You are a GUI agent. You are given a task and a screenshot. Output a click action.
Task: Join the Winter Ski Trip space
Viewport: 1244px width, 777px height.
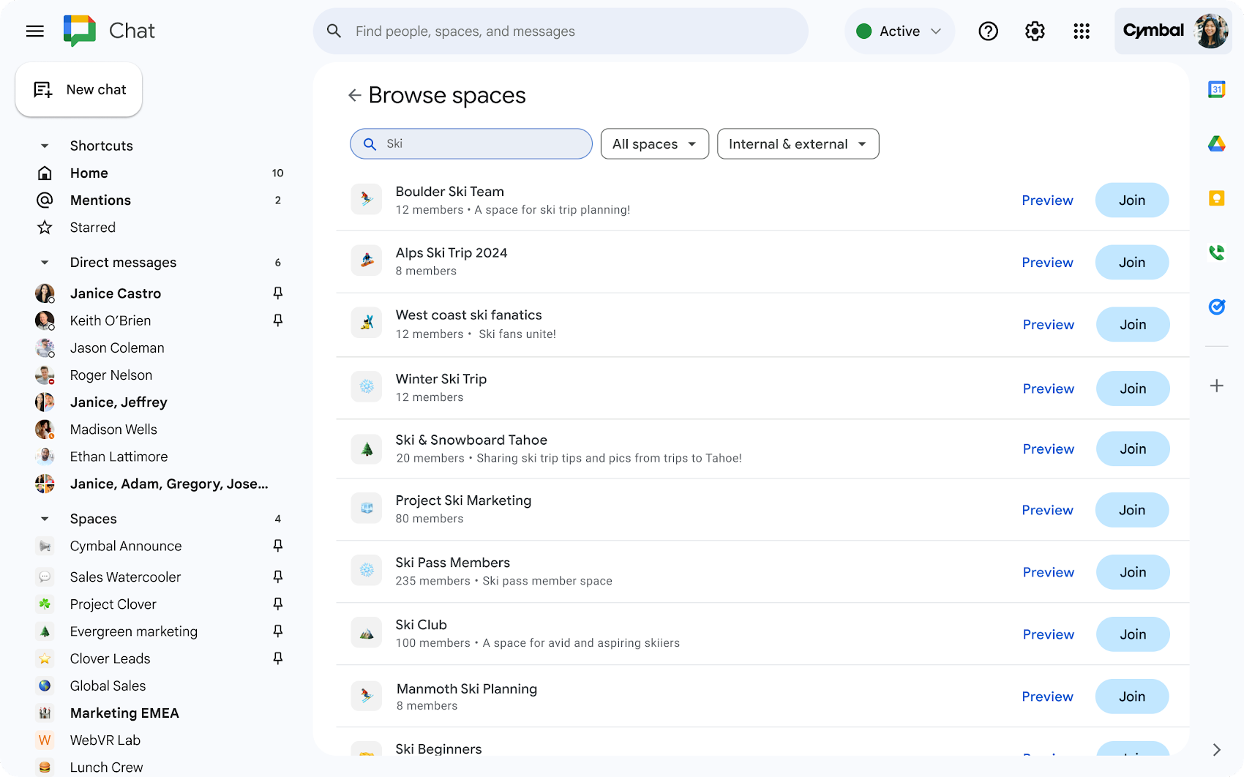[x=1133, y=388]
